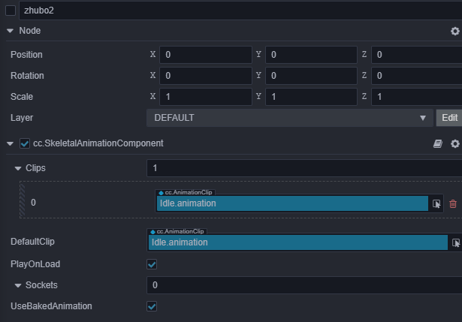Toggle the zhubo2 node active checkbox
Screen dimensions: 462x322
pyautogui.click(x=11, y=11)
